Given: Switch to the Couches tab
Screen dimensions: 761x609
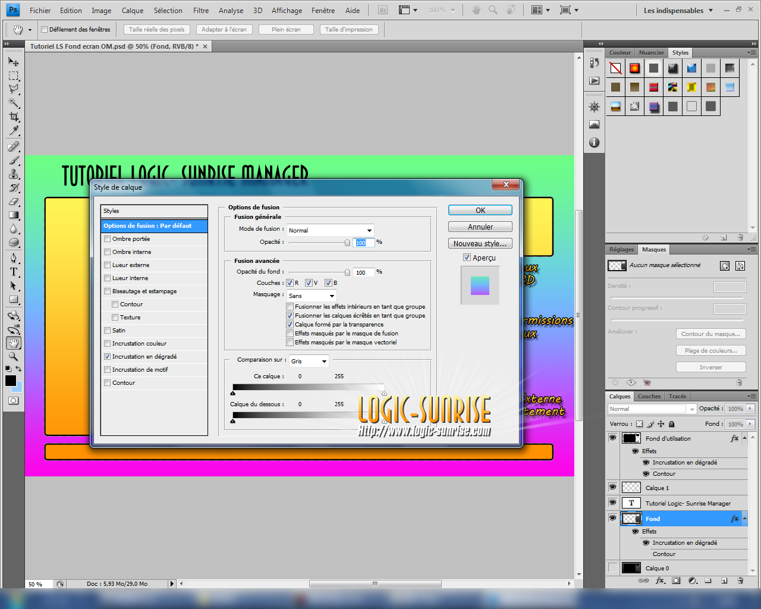Looking at the screenshot, I should coord(649,396).
